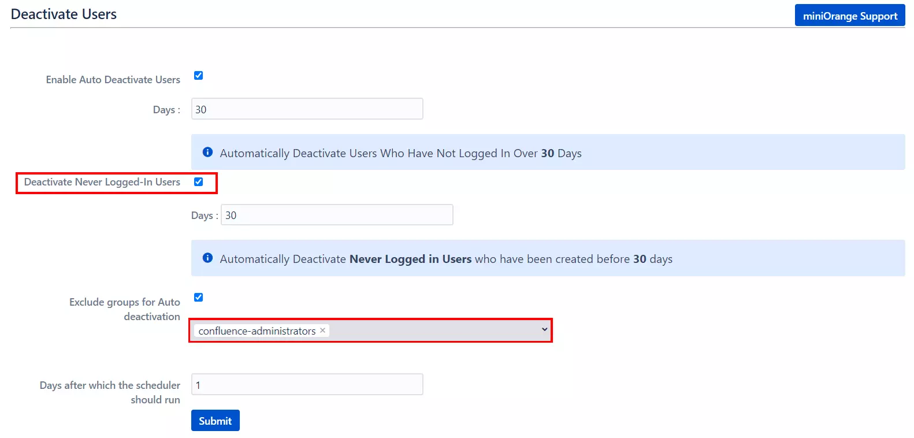The height and width of the screenshot is (438, 914).
Task: Remove the confluence-administrators group tag
Action: click(x=323, y=330)
